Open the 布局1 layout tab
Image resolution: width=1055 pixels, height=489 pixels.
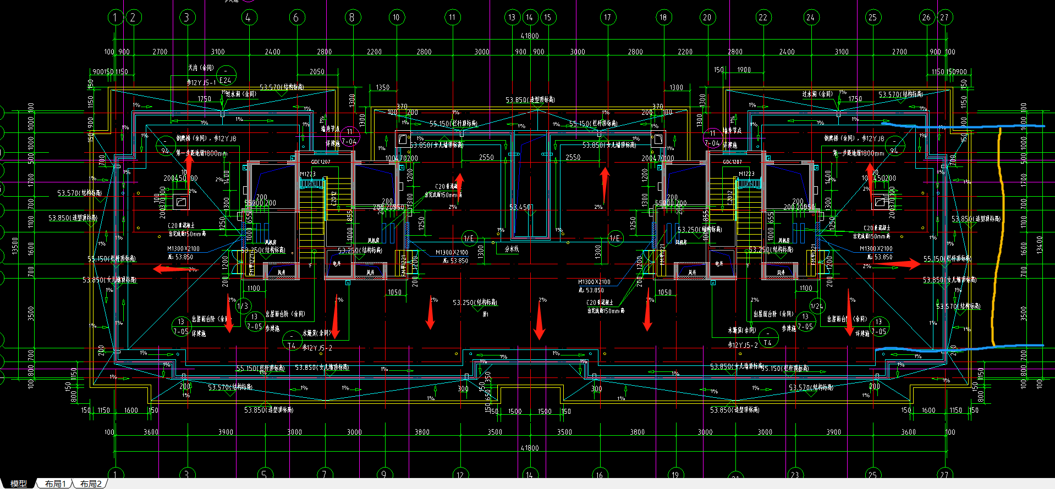tap(55, 484)
